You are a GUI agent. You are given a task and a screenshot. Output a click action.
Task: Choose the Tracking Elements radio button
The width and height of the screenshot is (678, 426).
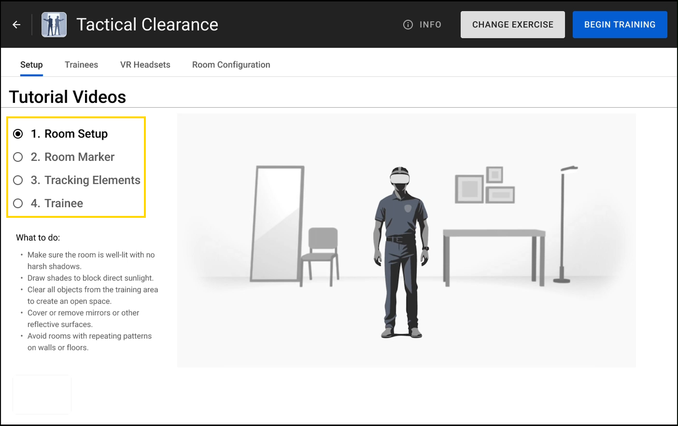(18, 180)
